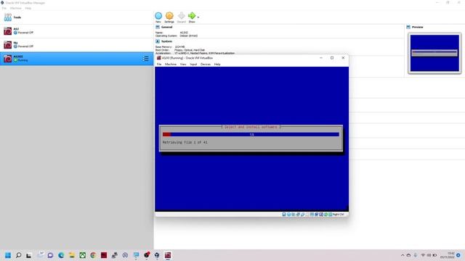Click the VM window's title bar icon
Viewport: 465px width, 261px height.
click(158, 58)
